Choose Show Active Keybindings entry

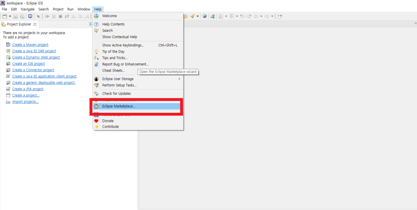pos(138,45)
